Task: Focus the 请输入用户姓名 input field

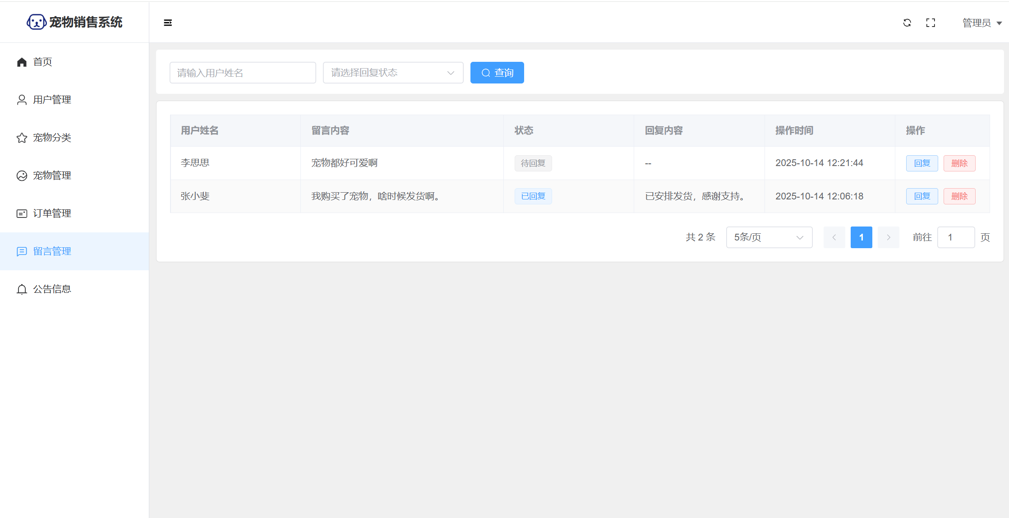Action: tap(243, 73)
